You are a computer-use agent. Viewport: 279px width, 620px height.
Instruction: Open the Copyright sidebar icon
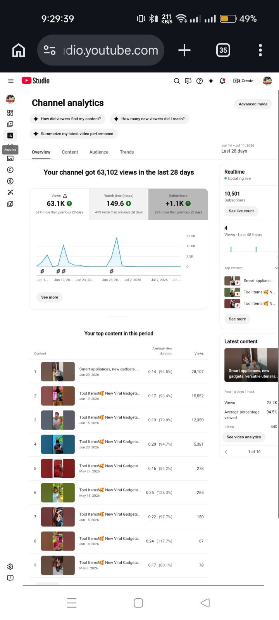click(x=10, y=170)
